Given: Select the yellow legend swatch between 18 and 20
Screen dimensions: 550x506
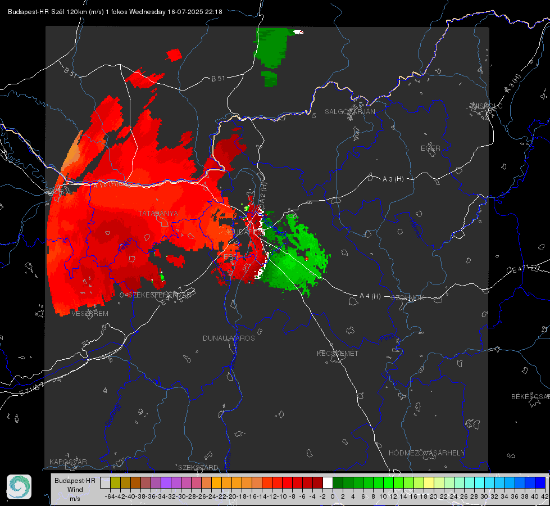Looking at the screenshot, I should [x=429, y=482].
